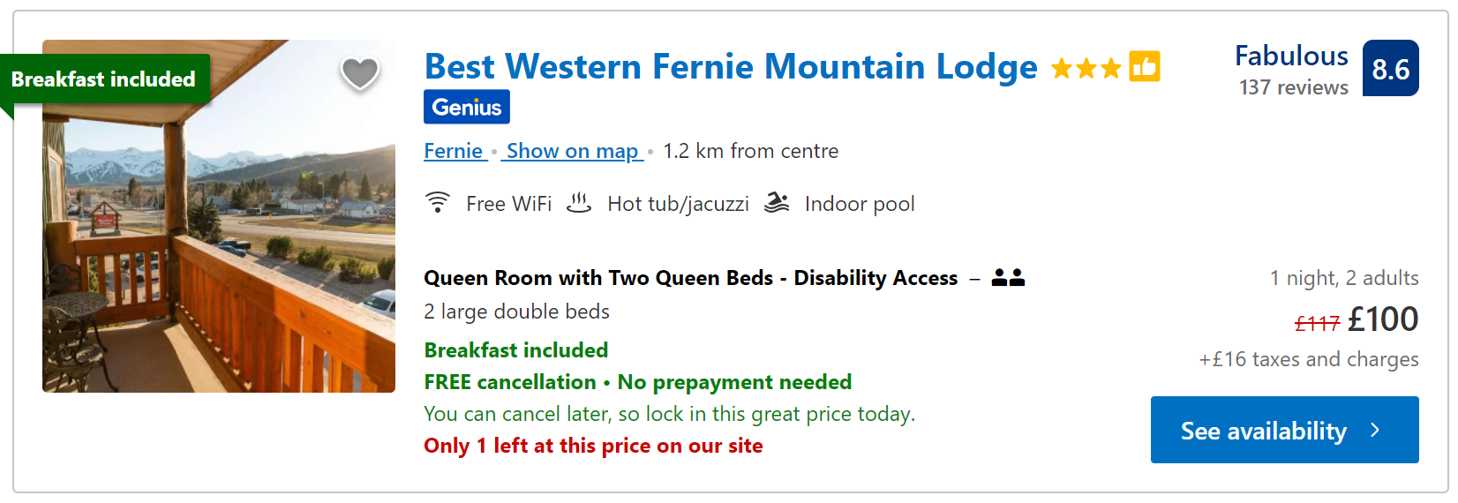Click the Breakfast included green ribbon
The image size is (1458, 503).
(104, 79)
